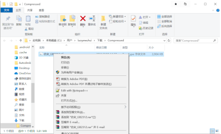The width and height of the screenshot is (221, 134).
Task: Click the Up one level arrow
Action: point(21,41)
